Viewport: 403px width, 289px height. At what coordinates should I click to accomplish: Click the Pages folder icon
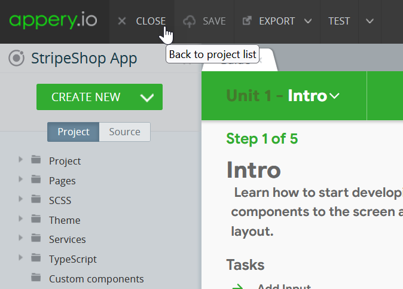tap(36, 180)
